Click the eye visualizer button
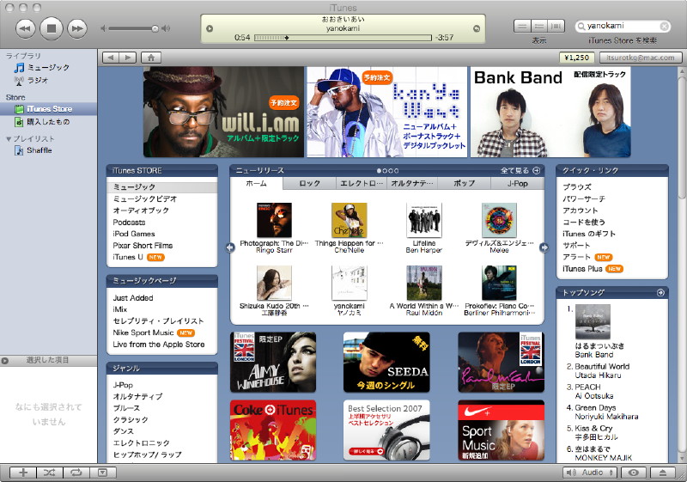 click(x=633, y=473)
